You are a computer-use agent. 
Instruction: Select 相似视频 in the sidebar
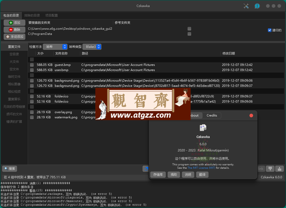14,91
